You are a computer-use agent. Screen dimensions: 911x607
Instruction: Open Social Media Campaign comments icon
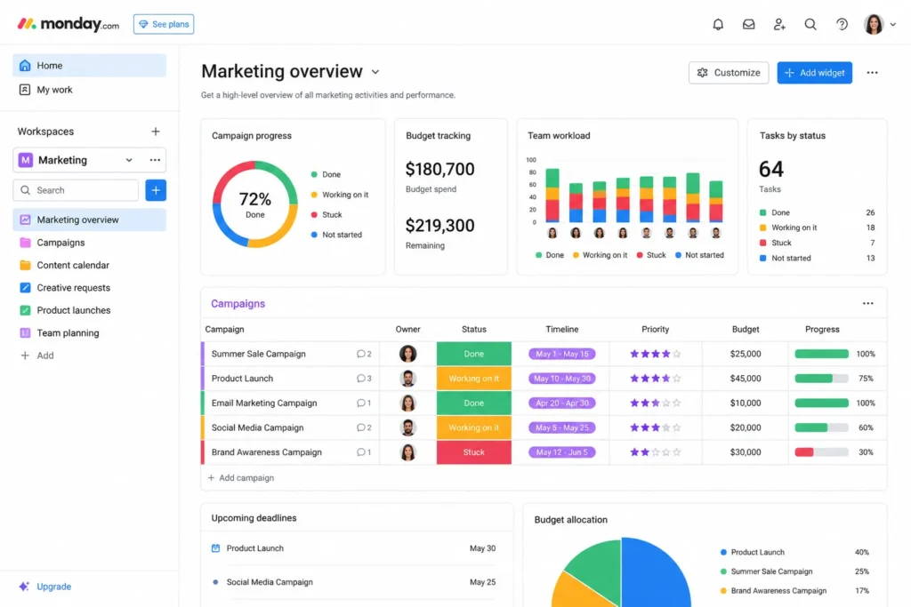point(364,427)
